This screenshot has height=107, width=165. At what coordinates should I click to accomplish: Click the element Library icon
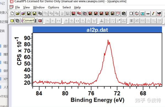(x=159, y=13)
